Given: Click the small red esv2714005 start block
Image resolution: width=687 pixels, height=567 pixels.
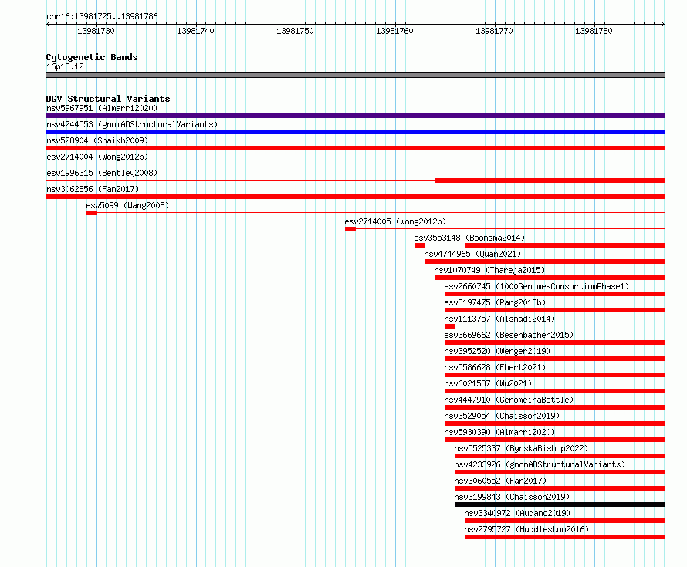Looking at the screenshot, I should click(350, 229).
